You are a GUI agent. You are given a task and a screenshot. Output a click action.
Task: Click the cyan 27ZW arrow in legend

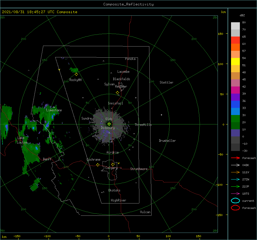(235, 180)
